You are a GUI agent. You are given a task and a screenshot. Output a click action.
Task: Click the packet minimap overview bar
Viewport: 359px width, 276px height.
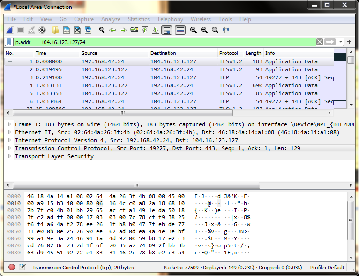point(340,78)
